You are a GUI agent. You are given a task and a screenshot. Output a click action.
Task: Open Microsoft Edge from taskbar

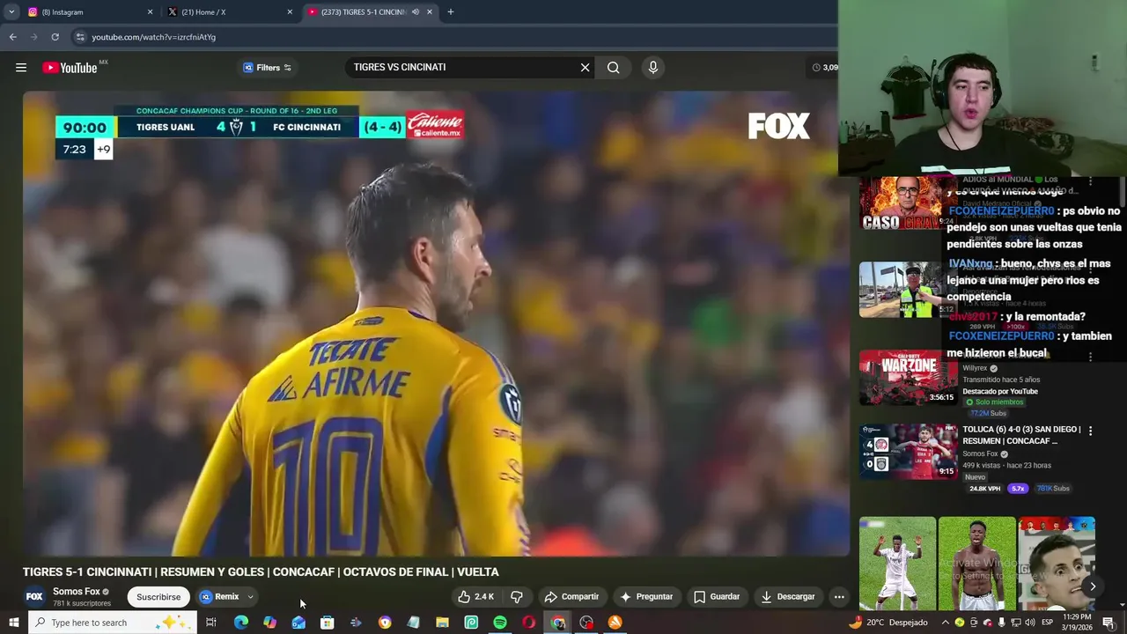(x=240, y=623)
